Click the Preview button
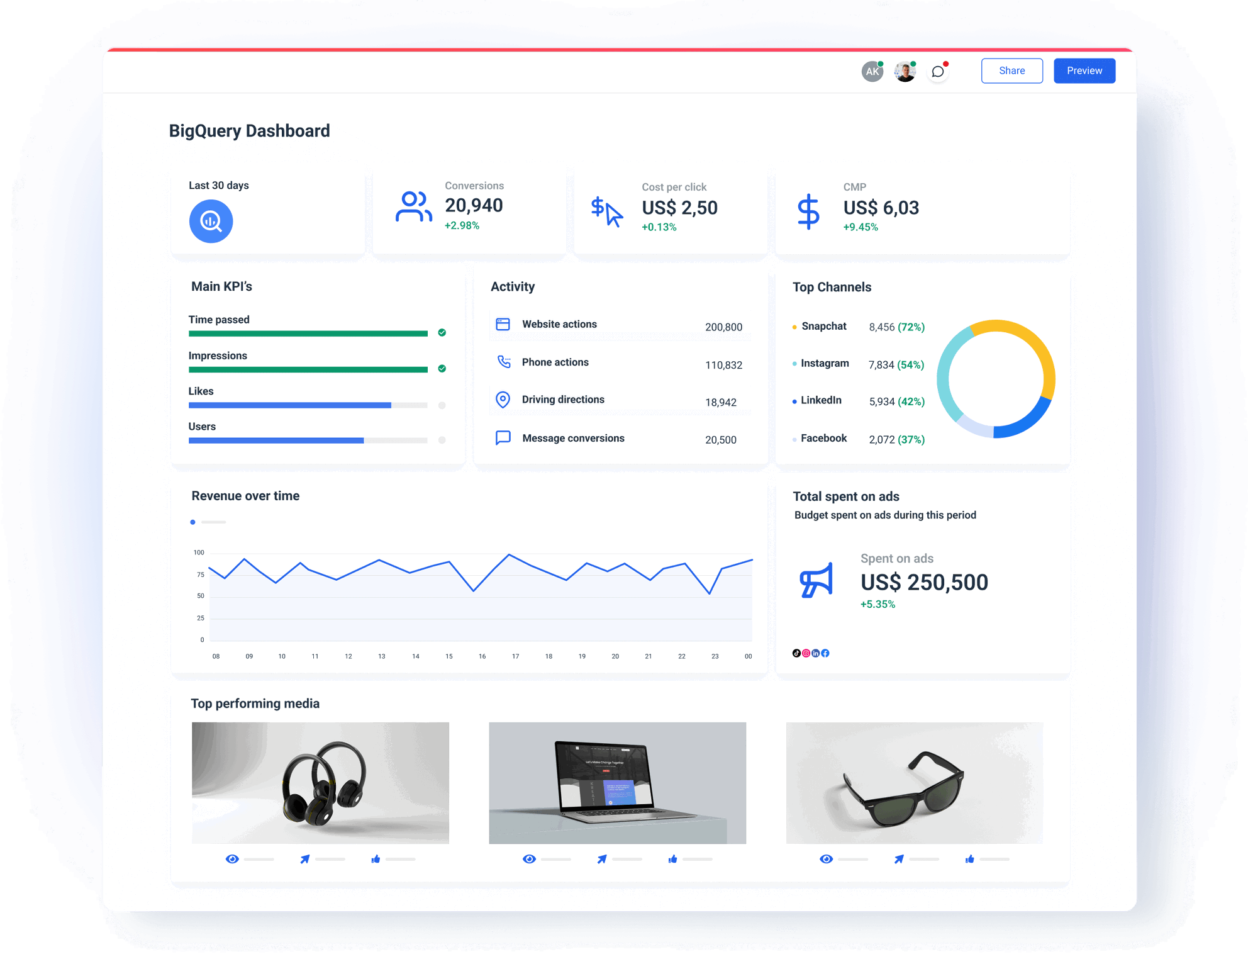Screen dimensions: 1248x959 tap(1084, 70)
